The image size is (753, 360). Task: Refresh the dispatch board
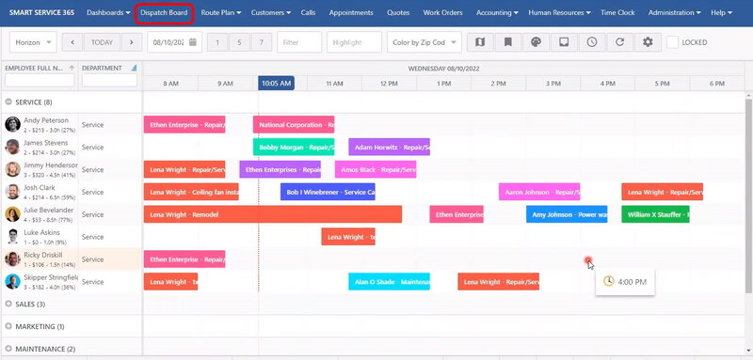[x=620, y=42]
